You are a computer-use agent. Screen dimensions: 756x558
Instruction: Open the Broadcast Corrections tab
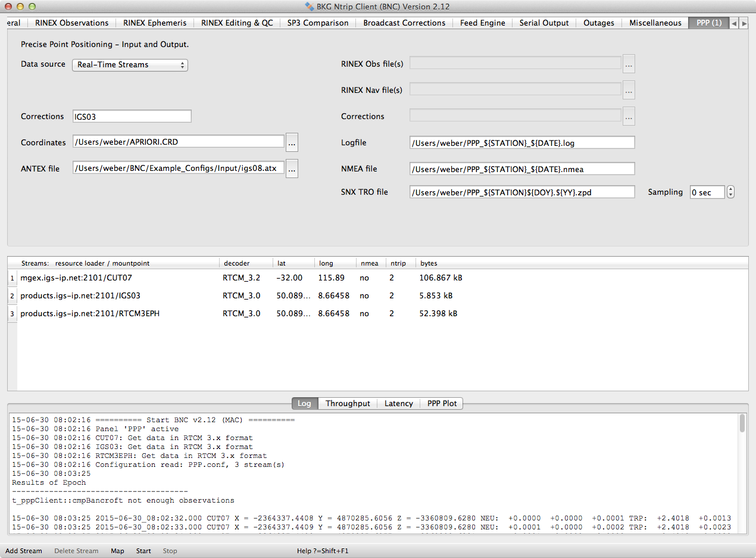point(404,23)
